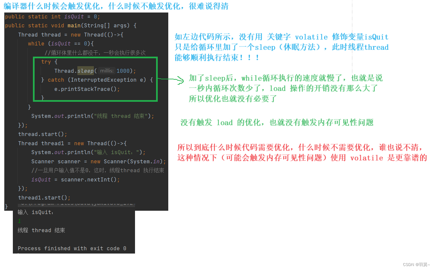
Task: Click the 'Scanner scanner = new Scanner' line
Action: pyautogui.click(x=99, y=161)
